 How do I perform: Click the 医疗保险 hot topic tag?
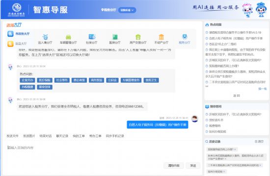(45, 80)
